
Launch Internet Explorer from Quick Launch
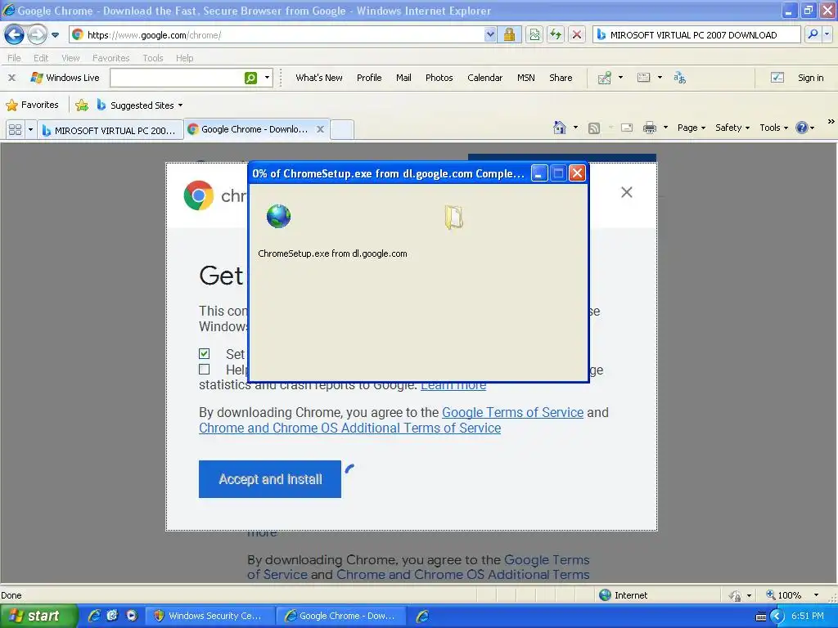93,616
